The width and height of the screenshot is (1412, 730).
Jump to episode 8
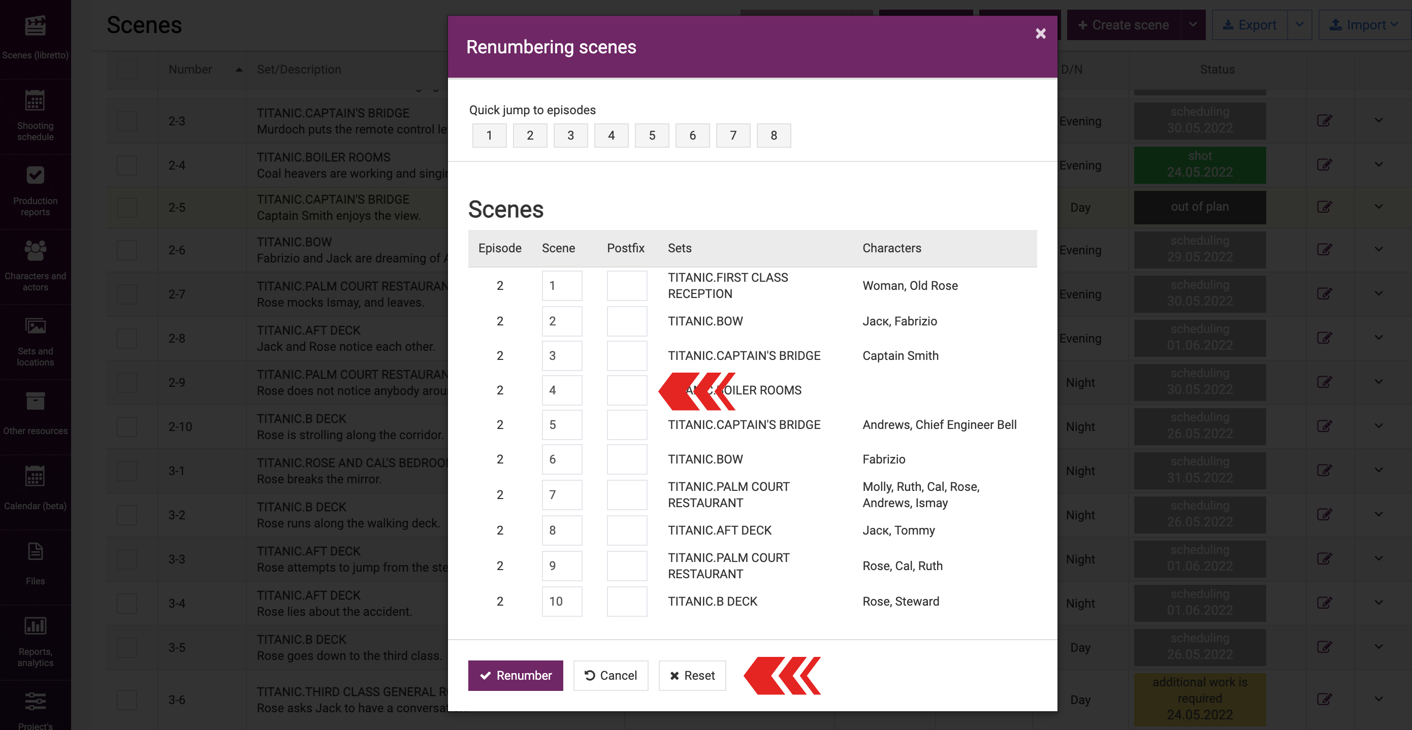click(774, 136)
